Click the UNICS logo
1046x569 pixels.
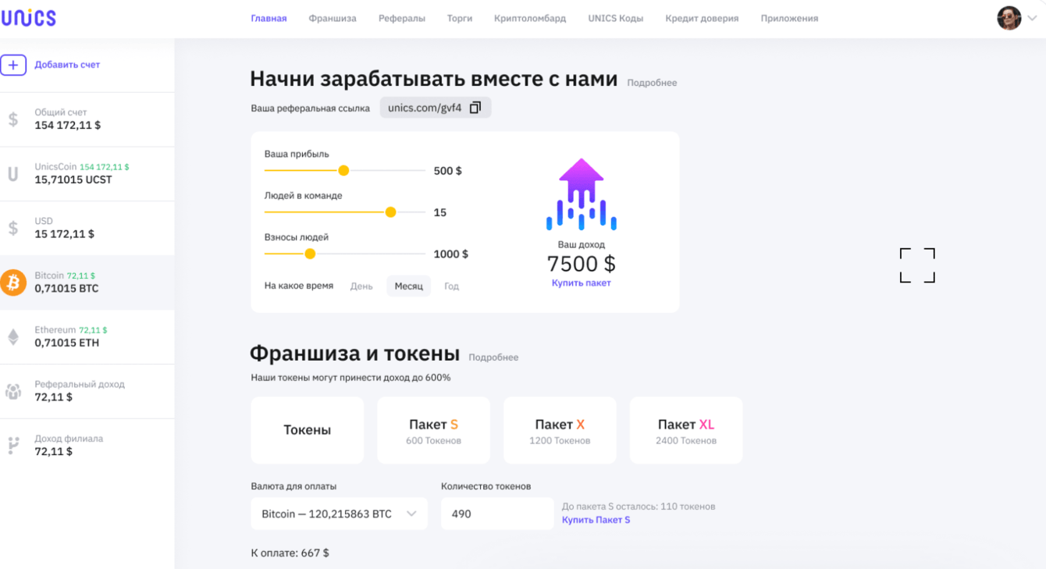28,18
